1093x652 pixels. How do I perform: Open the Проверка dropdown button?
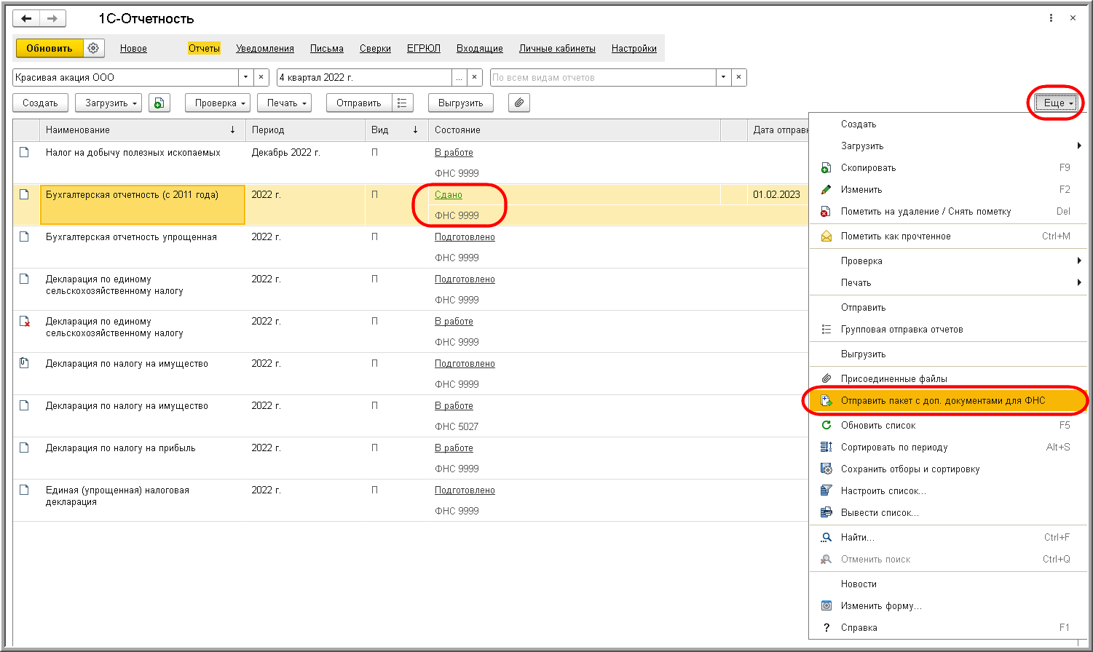218,103
